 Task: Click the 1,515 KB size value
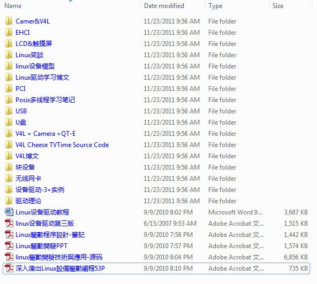tap(296, 223)
